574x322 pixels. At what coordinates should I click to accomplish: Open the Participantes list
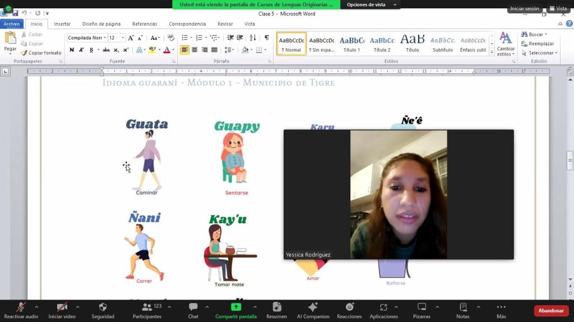coord(147,307)
